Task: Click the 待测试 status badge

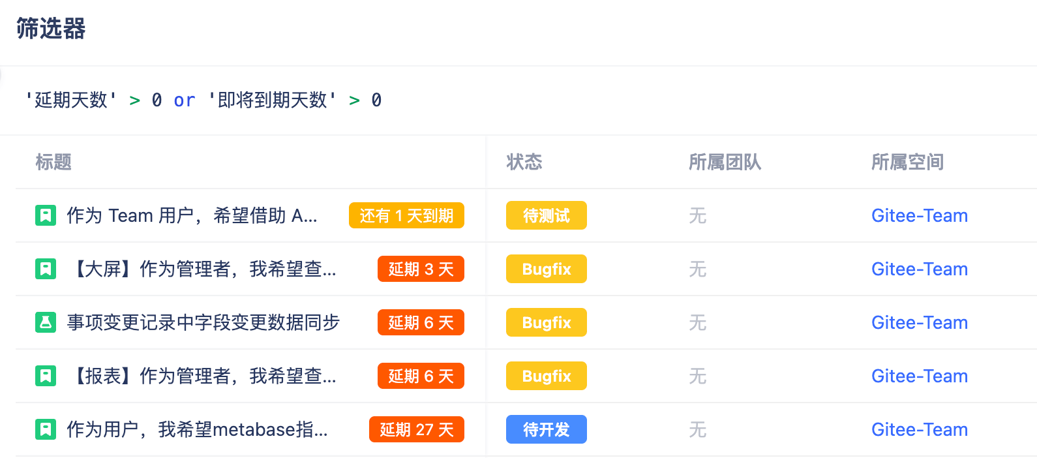Action: coord(546,215)
